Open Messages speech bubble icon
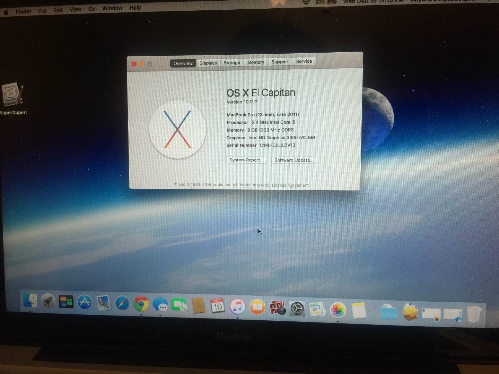 click(x=160, y=305)
